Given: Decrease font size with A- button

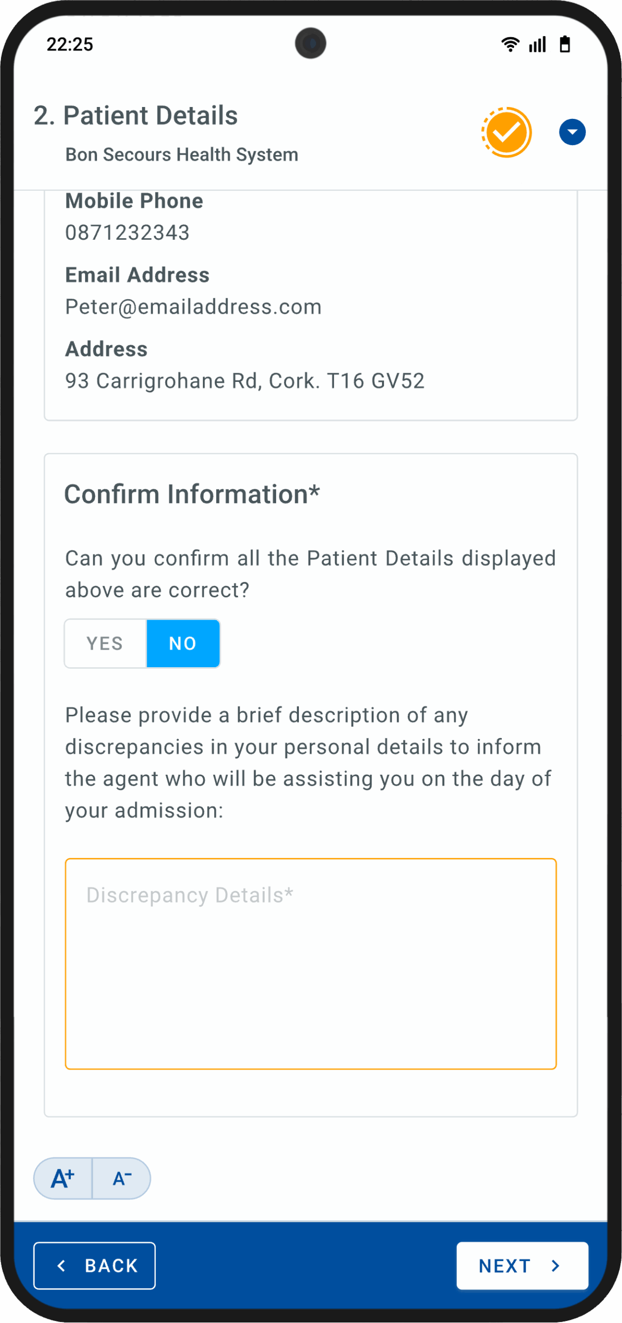Looking at the screenshot, I should 122,1178.
